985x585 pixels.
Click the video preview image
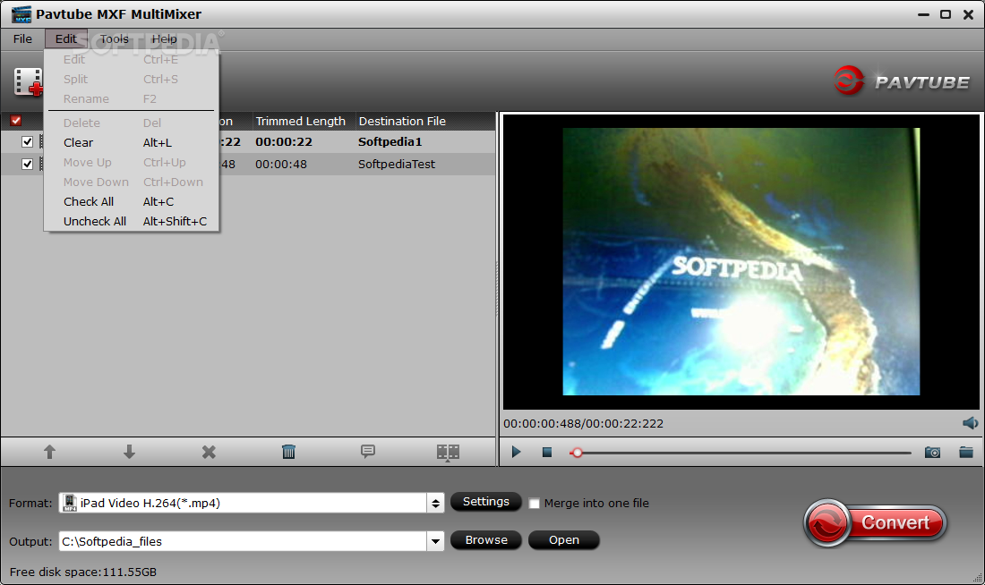coord(741,262)
